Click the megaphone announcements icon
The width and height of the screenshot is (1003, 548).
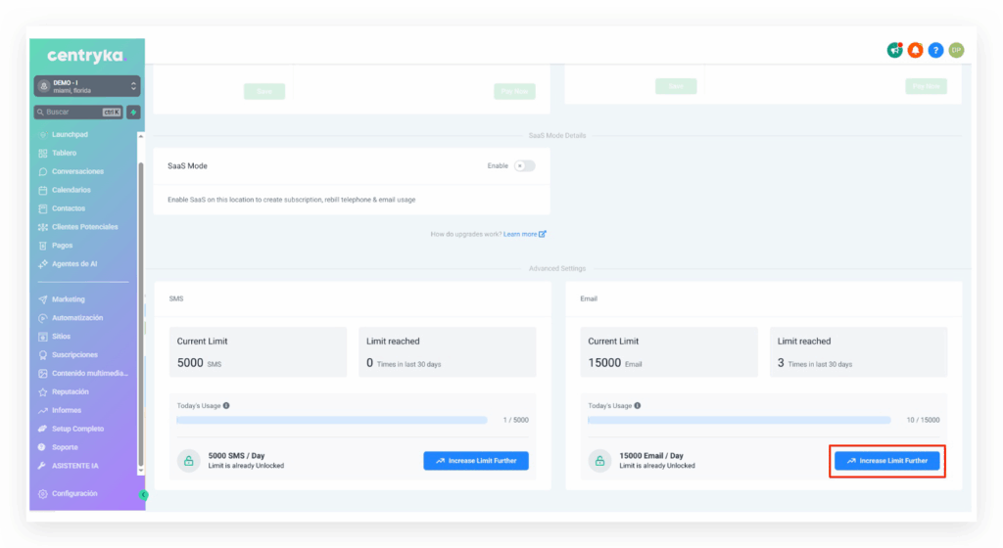click(894, 50)
